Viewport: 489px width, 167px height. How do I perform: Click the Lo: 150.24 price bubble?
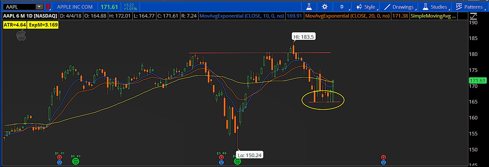click(x=250, y=155)
